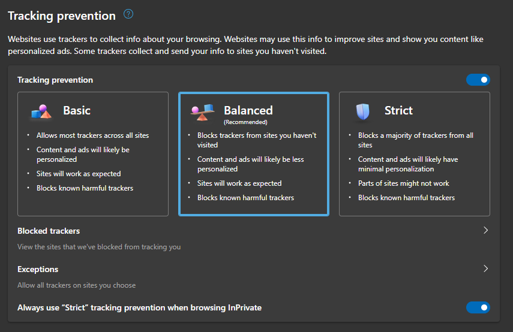Click the Strict shield icon
This screenshot has height=332, width=513.
click(x=363, y=111)
